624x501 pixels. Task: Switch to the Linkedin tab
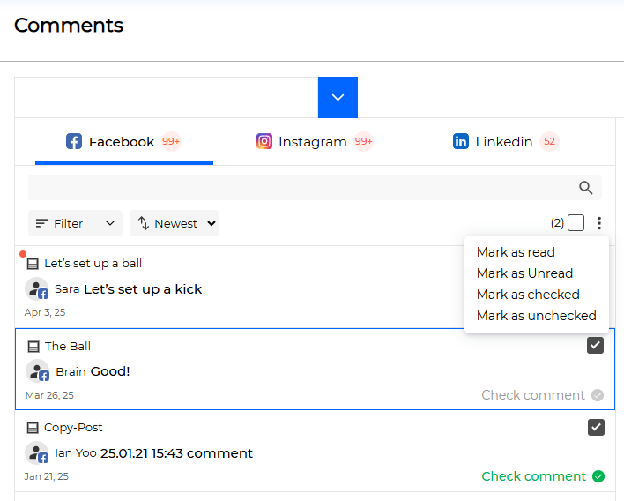tap(506, 142)
